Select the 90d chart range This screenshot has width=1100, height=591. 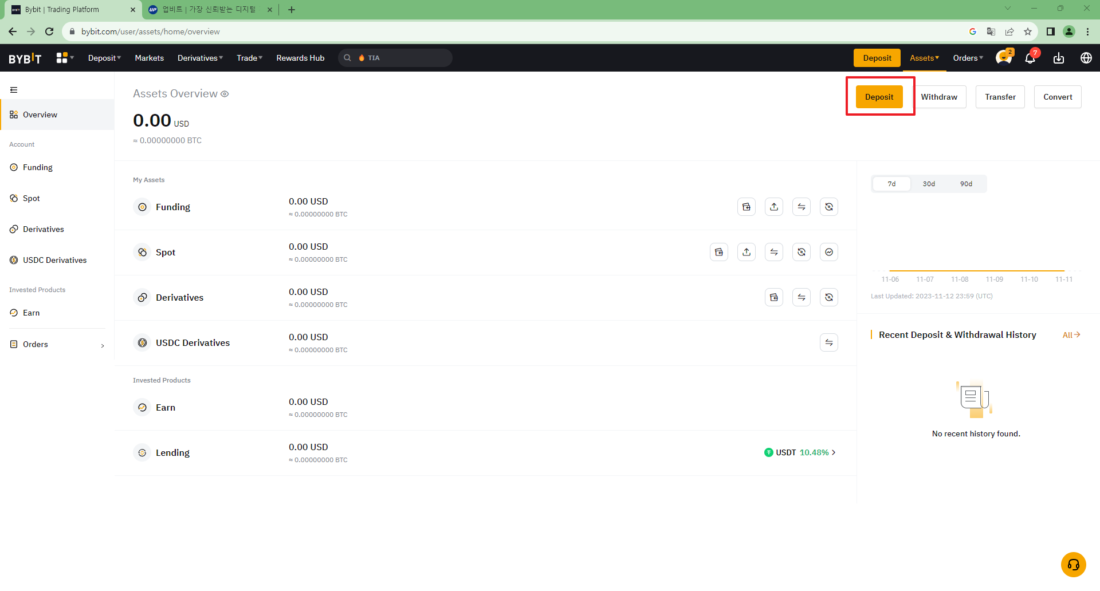coord(966,184)
